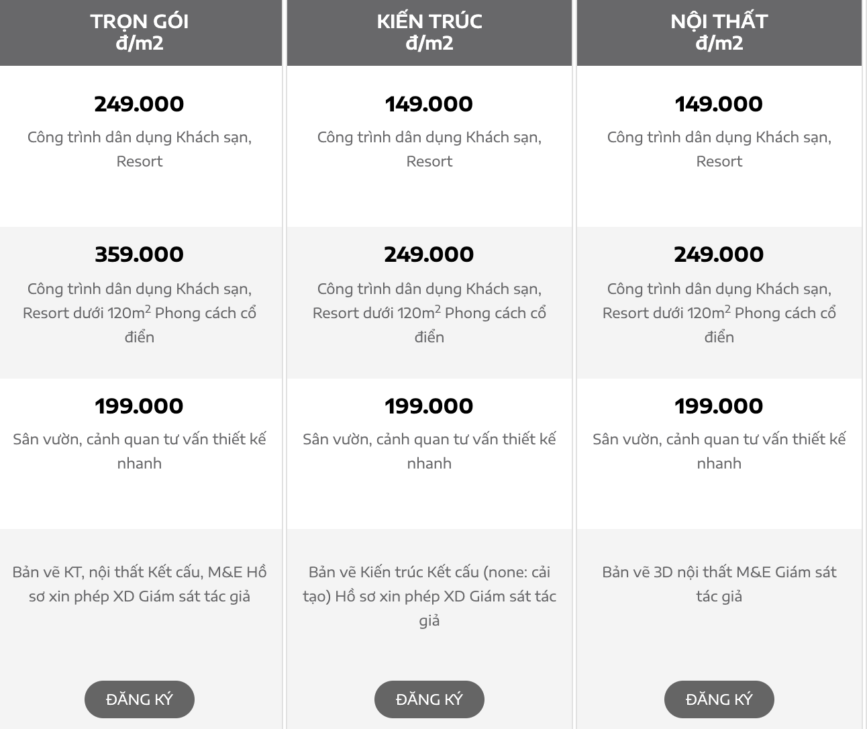Select the TRỌN GÓI column header
Screen dimensions: 867x729
coord(140,32)
